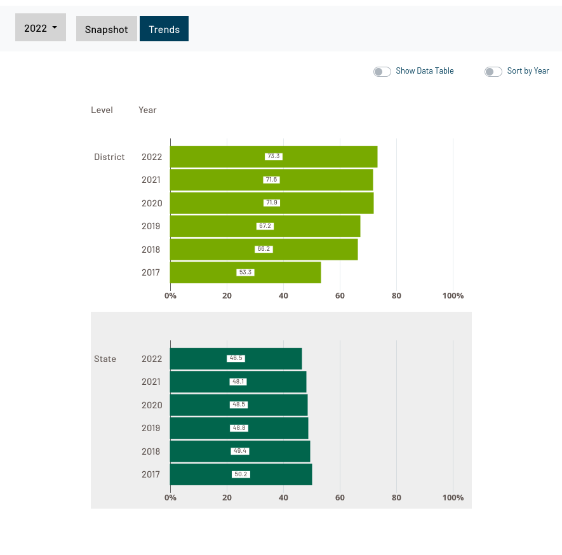Select the State 2021 bar
This screenshot has width=562, height=555.
(197, 382)
